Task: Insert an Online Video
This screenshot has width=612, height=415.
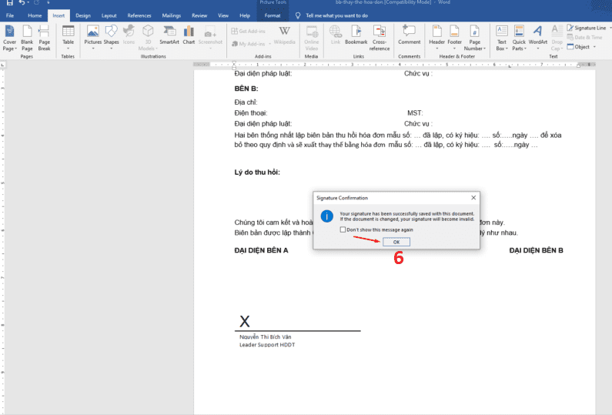Action: (x=312, y=38)
